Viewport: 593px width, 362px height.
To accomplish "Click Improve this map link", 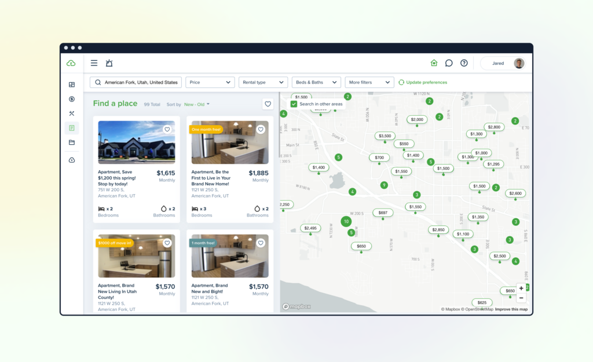I will (511, 309).
